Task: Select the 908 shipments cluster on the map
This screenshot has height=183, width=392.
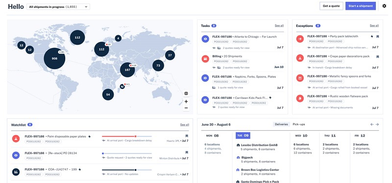Action: pyautogui.click(x=54, y=58)
